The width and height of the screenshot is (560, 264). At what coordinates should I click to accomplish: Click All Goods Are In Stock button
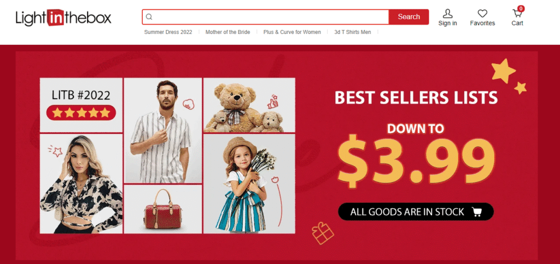(416, 212)
